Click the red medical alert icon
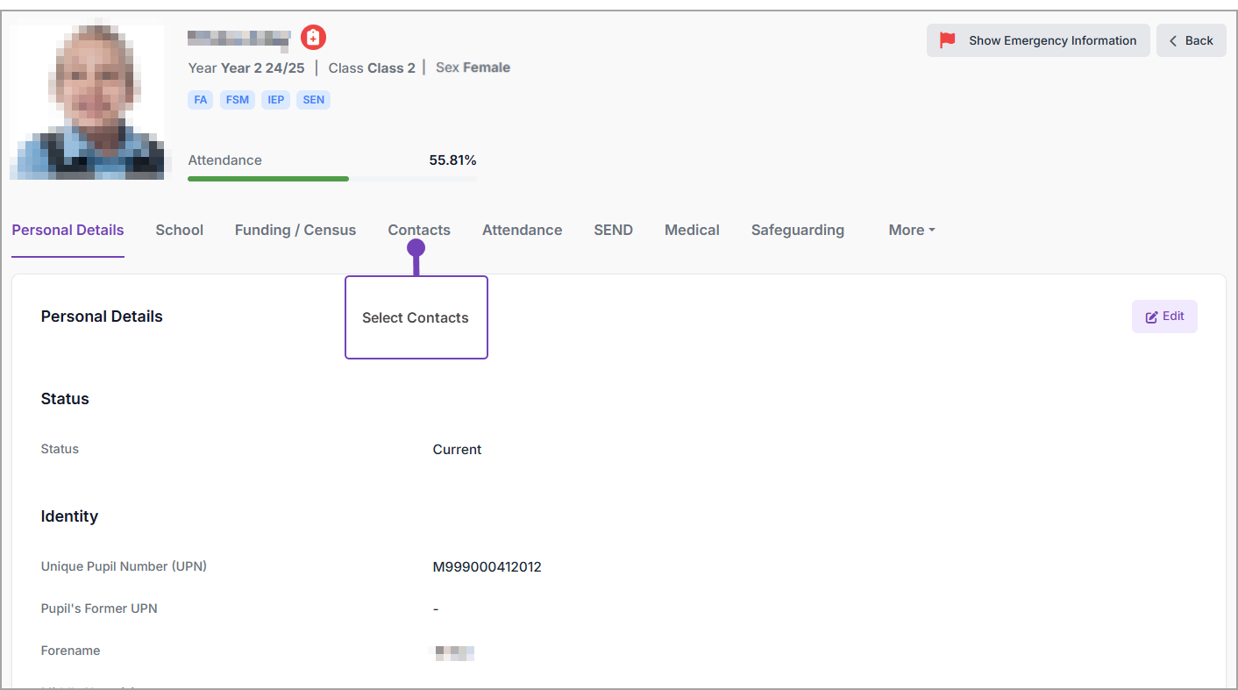Viewport: 1238px width, 690px height. (x=313, y=38)
